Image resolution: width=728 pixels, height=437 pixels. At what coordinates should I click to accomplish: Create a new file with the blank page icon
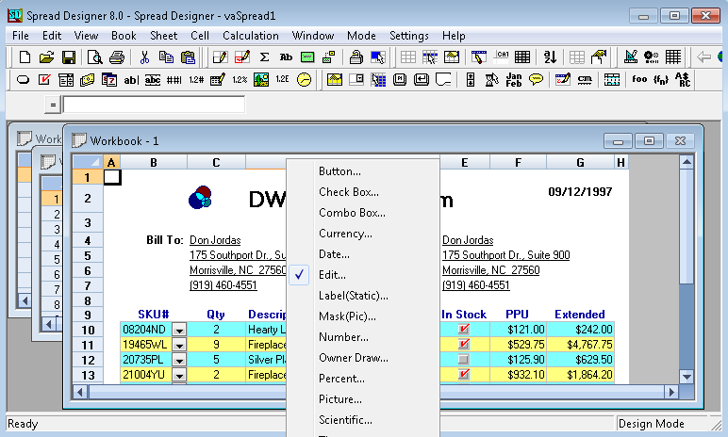coord(25,57)
